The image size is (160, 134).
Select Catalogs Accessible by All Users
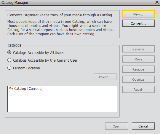9,52
